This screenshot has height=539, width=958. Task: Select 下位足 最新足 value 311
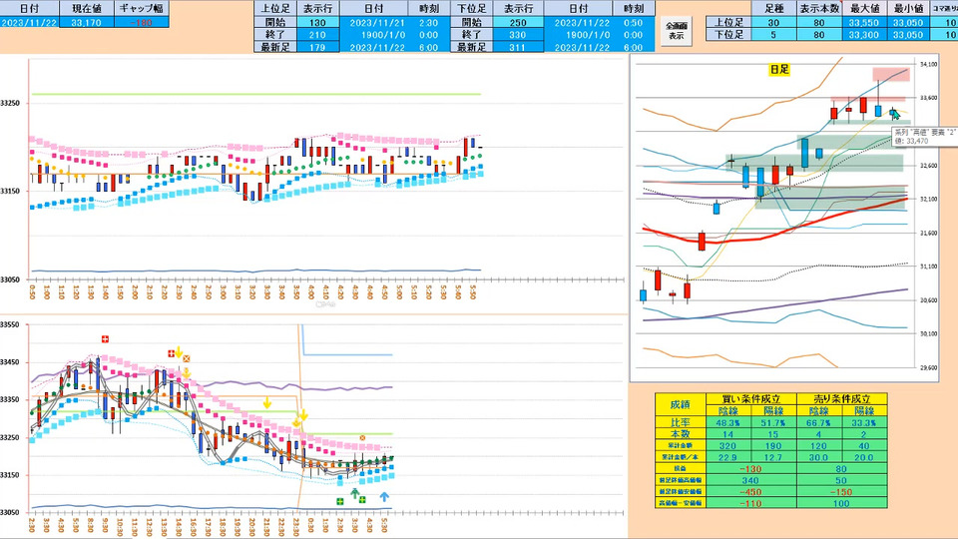pyautogui.click(x=518, y=47)
